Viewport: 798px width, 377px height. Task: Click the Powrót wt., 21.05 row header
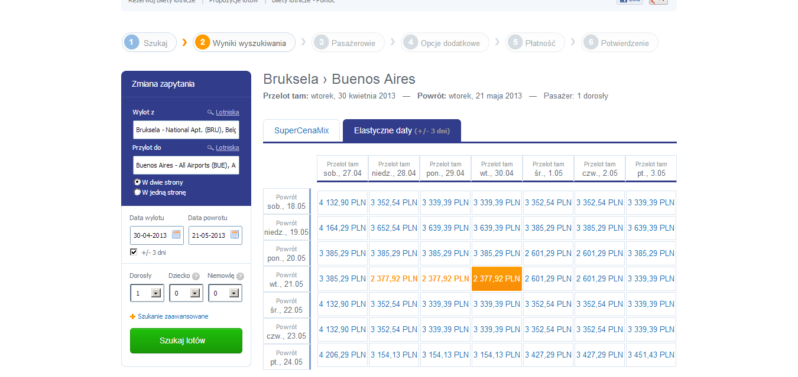287,280
